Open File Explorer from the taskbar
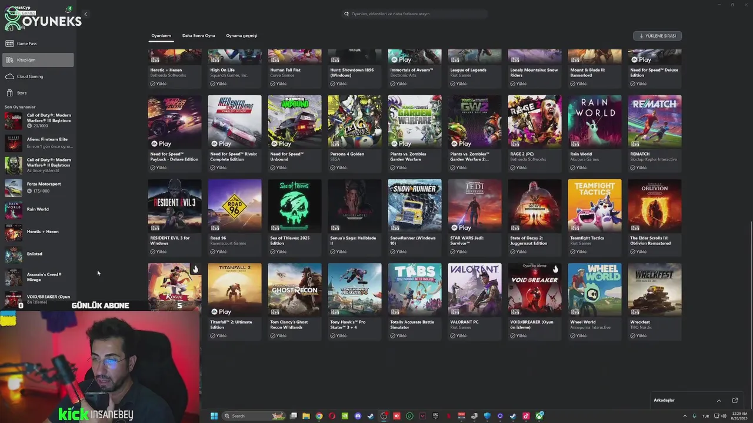 (306, 416)
